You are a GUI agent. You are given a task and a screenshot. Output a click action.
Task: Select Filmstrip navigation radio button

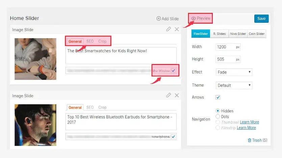(x=217, y=128)
